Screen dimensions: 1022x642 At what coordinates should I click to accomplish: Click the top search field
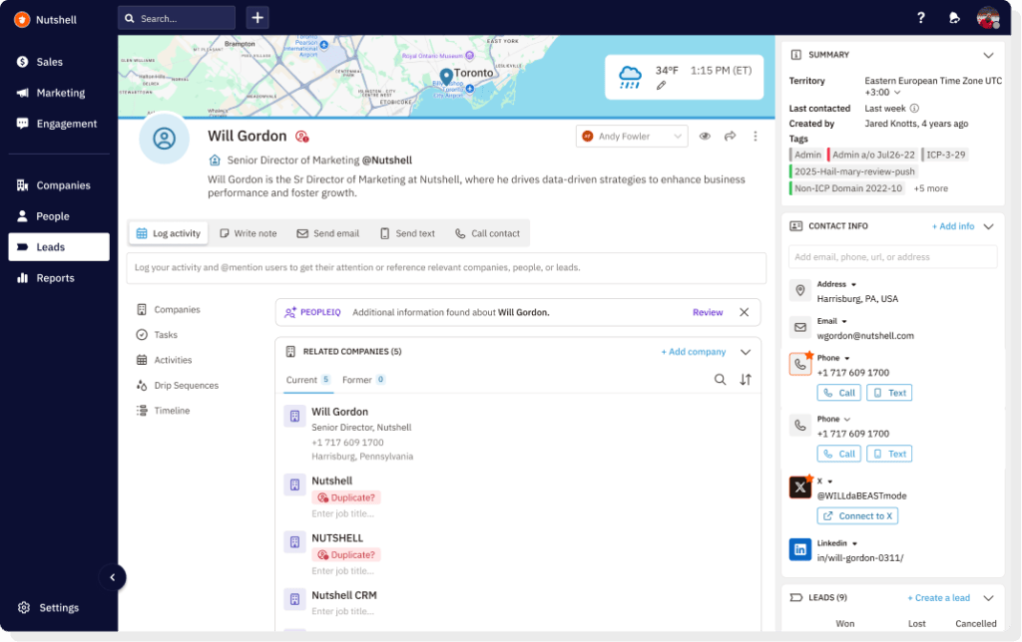click(176, 18)
